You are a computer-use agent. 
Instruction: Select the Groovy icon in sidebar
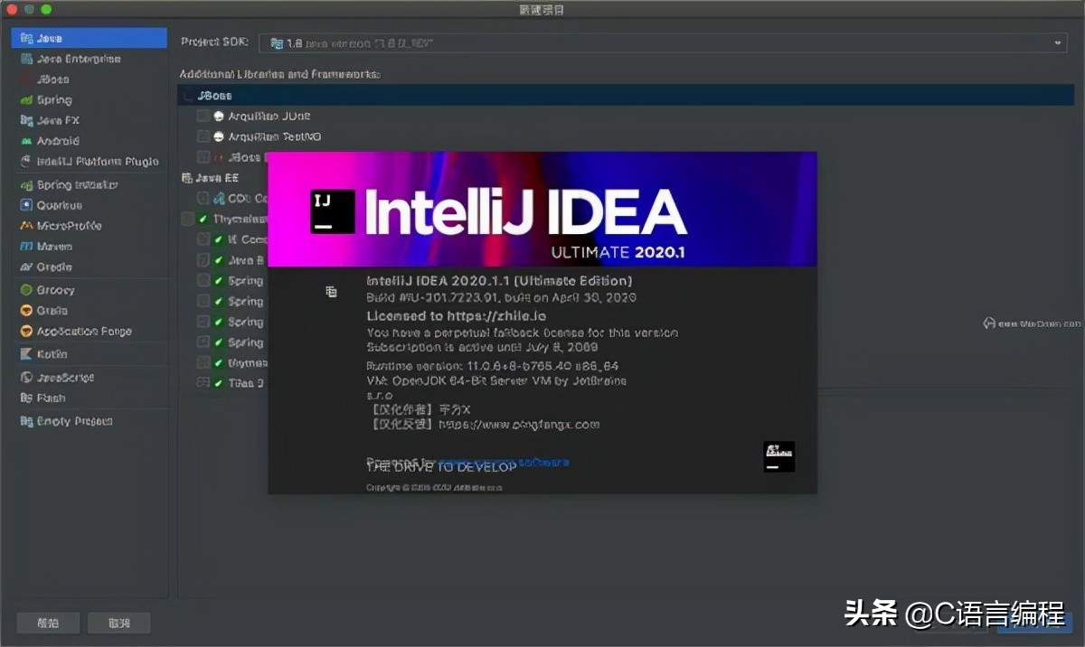tap(26, 290)
